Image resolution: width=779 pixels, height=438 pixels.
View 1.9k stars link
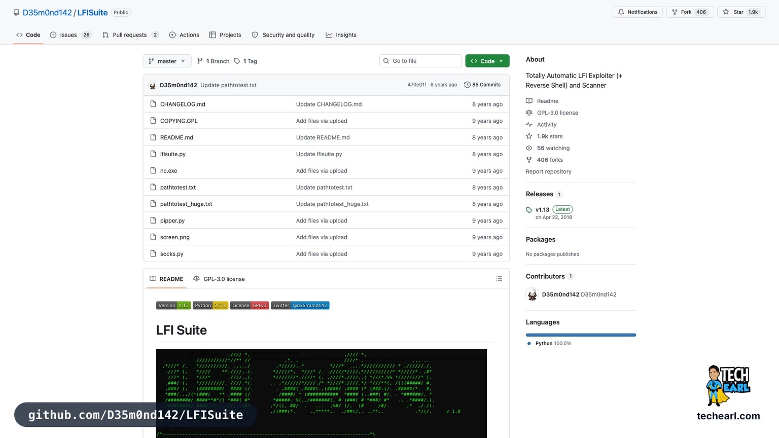pos(544,136)
